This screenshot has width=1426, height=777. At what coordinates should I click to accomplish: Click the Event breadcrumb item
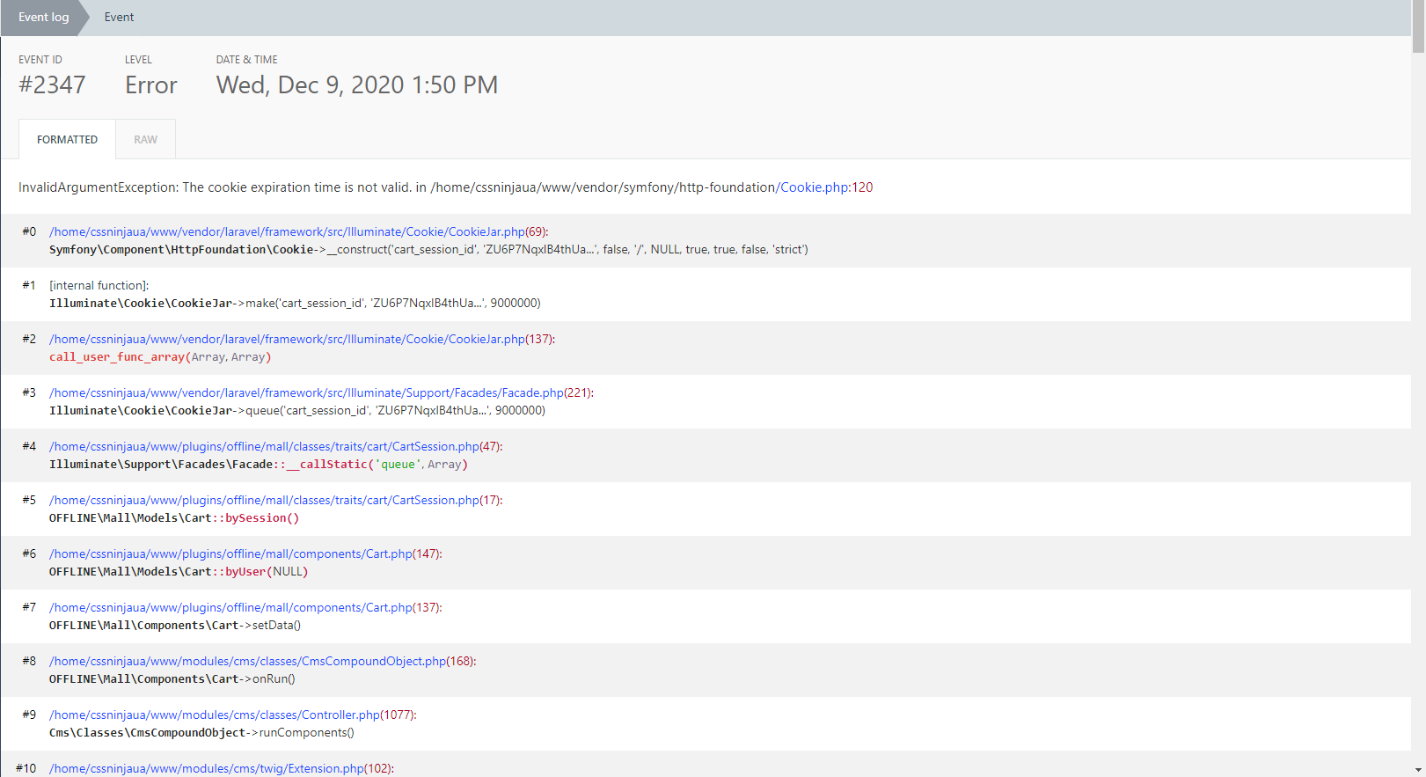coord(119,18)
